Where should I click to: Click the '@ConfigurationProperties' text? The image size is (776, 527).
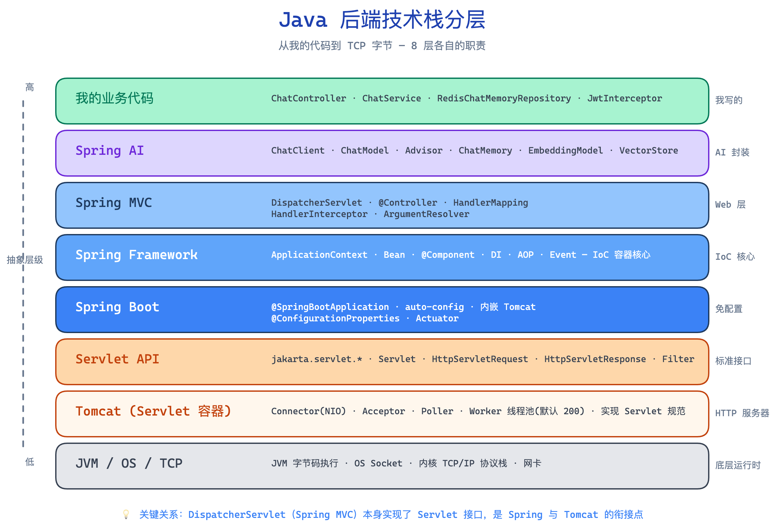tap(336, 318)
